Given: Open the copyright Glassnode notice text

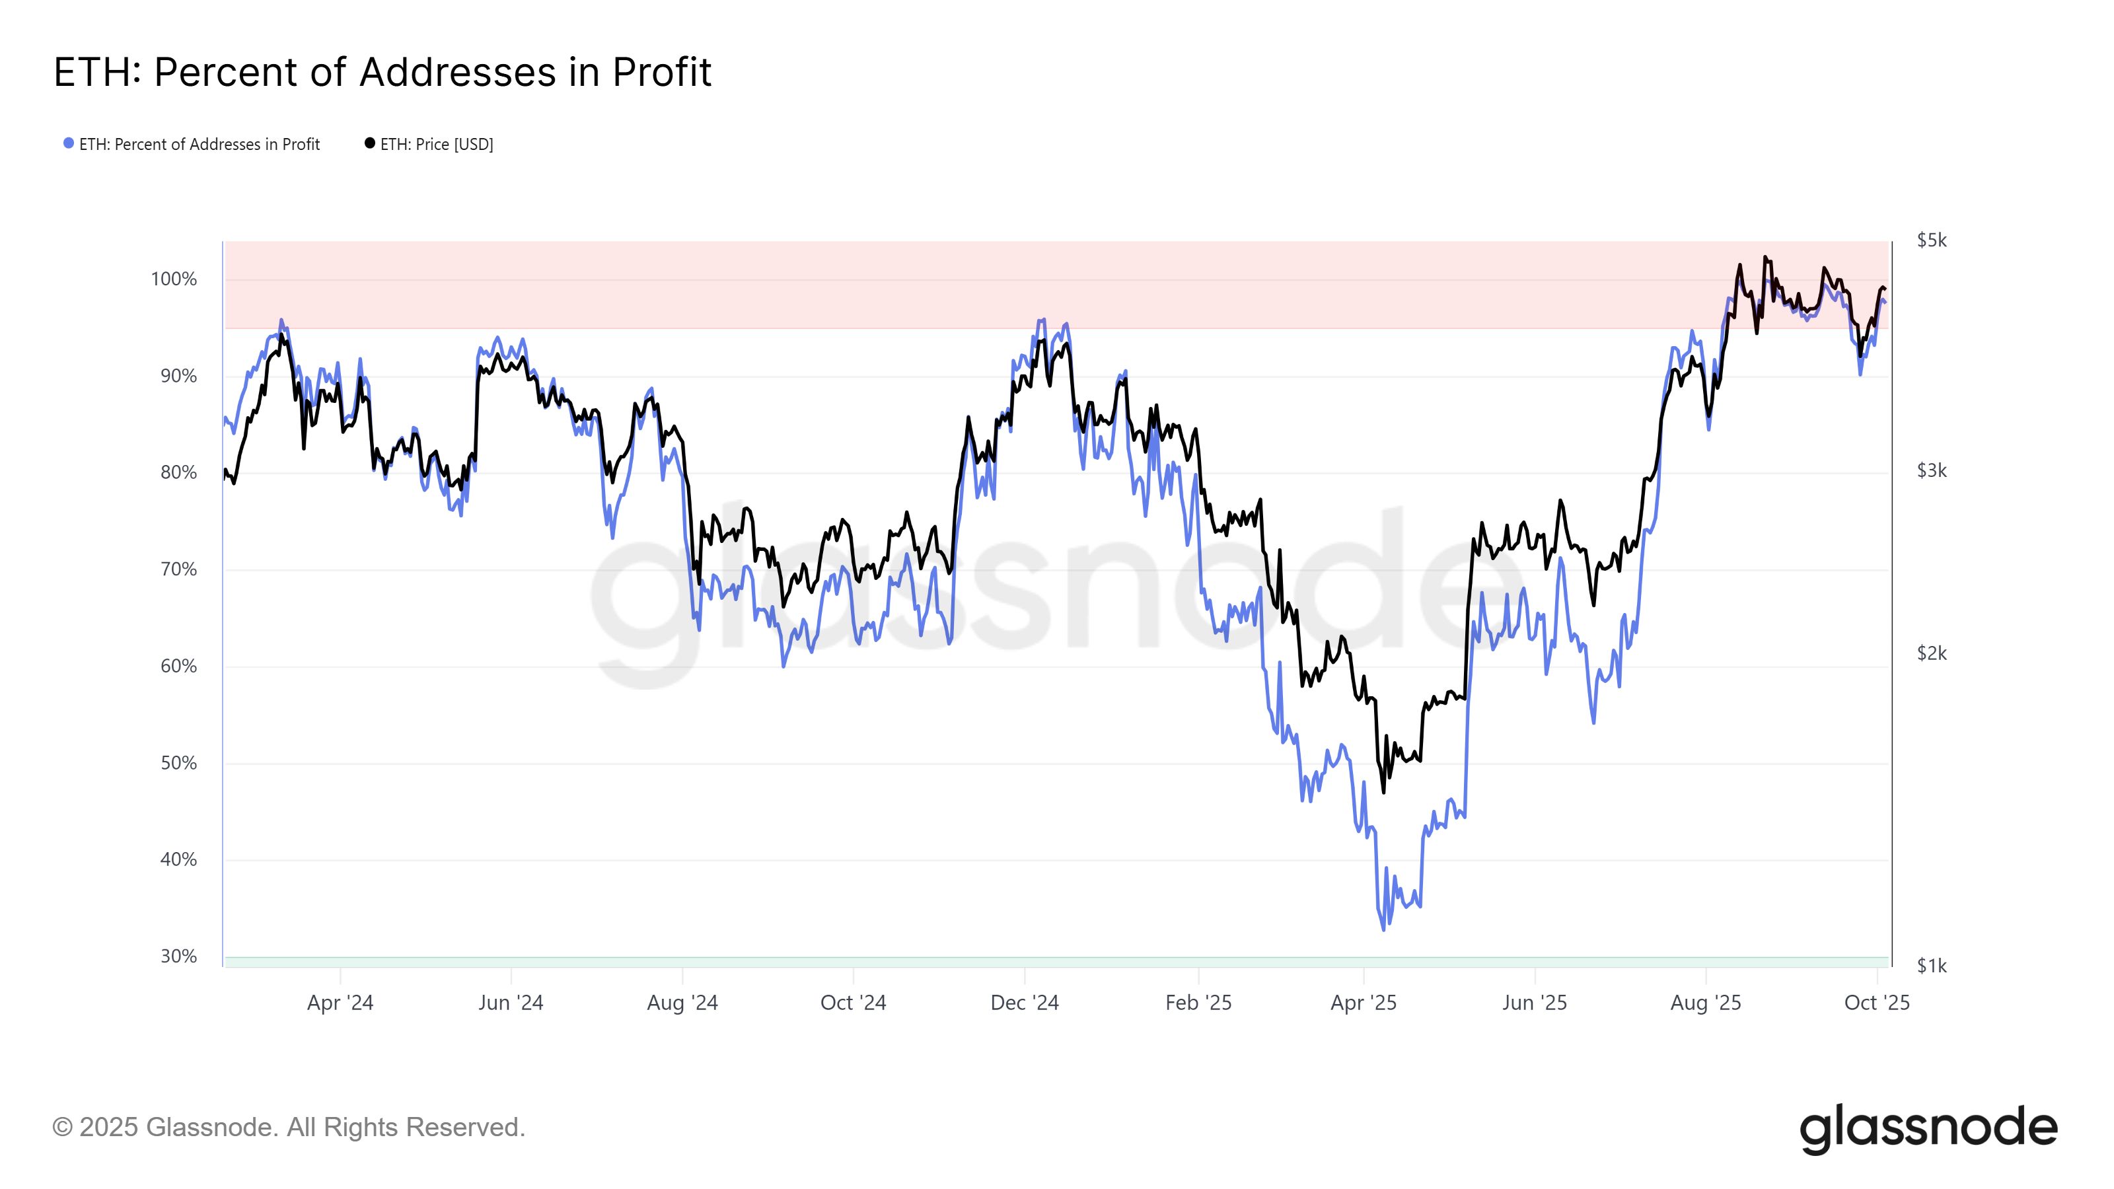Looking at the screenshot, I should 288,1127.
